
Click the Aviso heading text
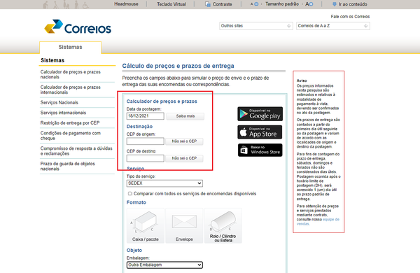302,80
